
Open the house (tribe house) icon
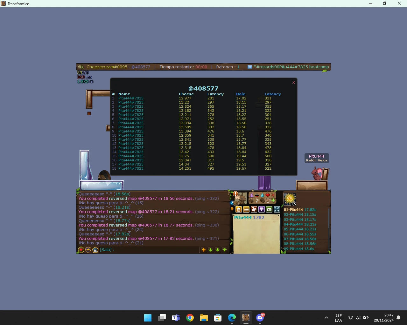[239, 209]
